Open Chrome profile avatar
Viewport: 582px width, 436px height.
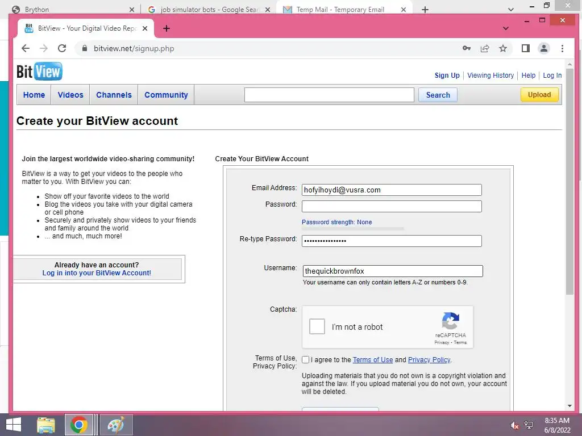tap(544, 48)
